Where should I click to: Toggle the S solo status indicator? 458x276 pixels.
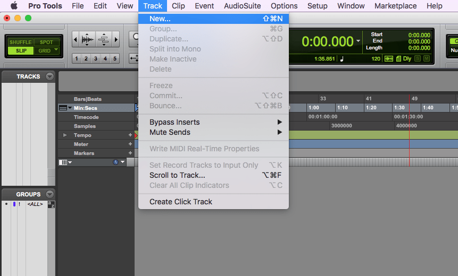pyautogui.click(x=418, y=58)
